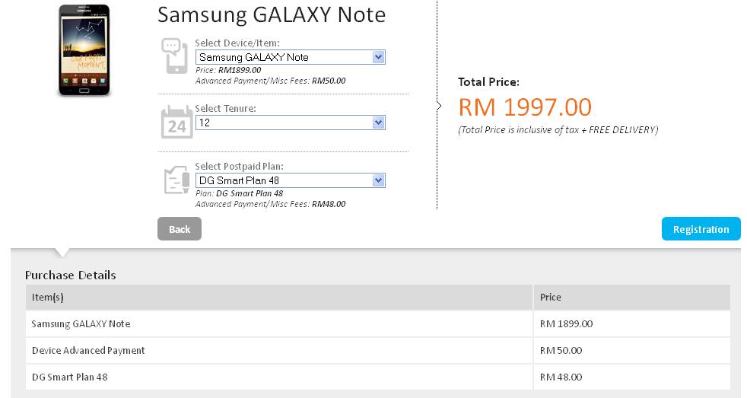Click the Registration button
The width and height of the screenshot is (747, 398).
click(701, 229)
